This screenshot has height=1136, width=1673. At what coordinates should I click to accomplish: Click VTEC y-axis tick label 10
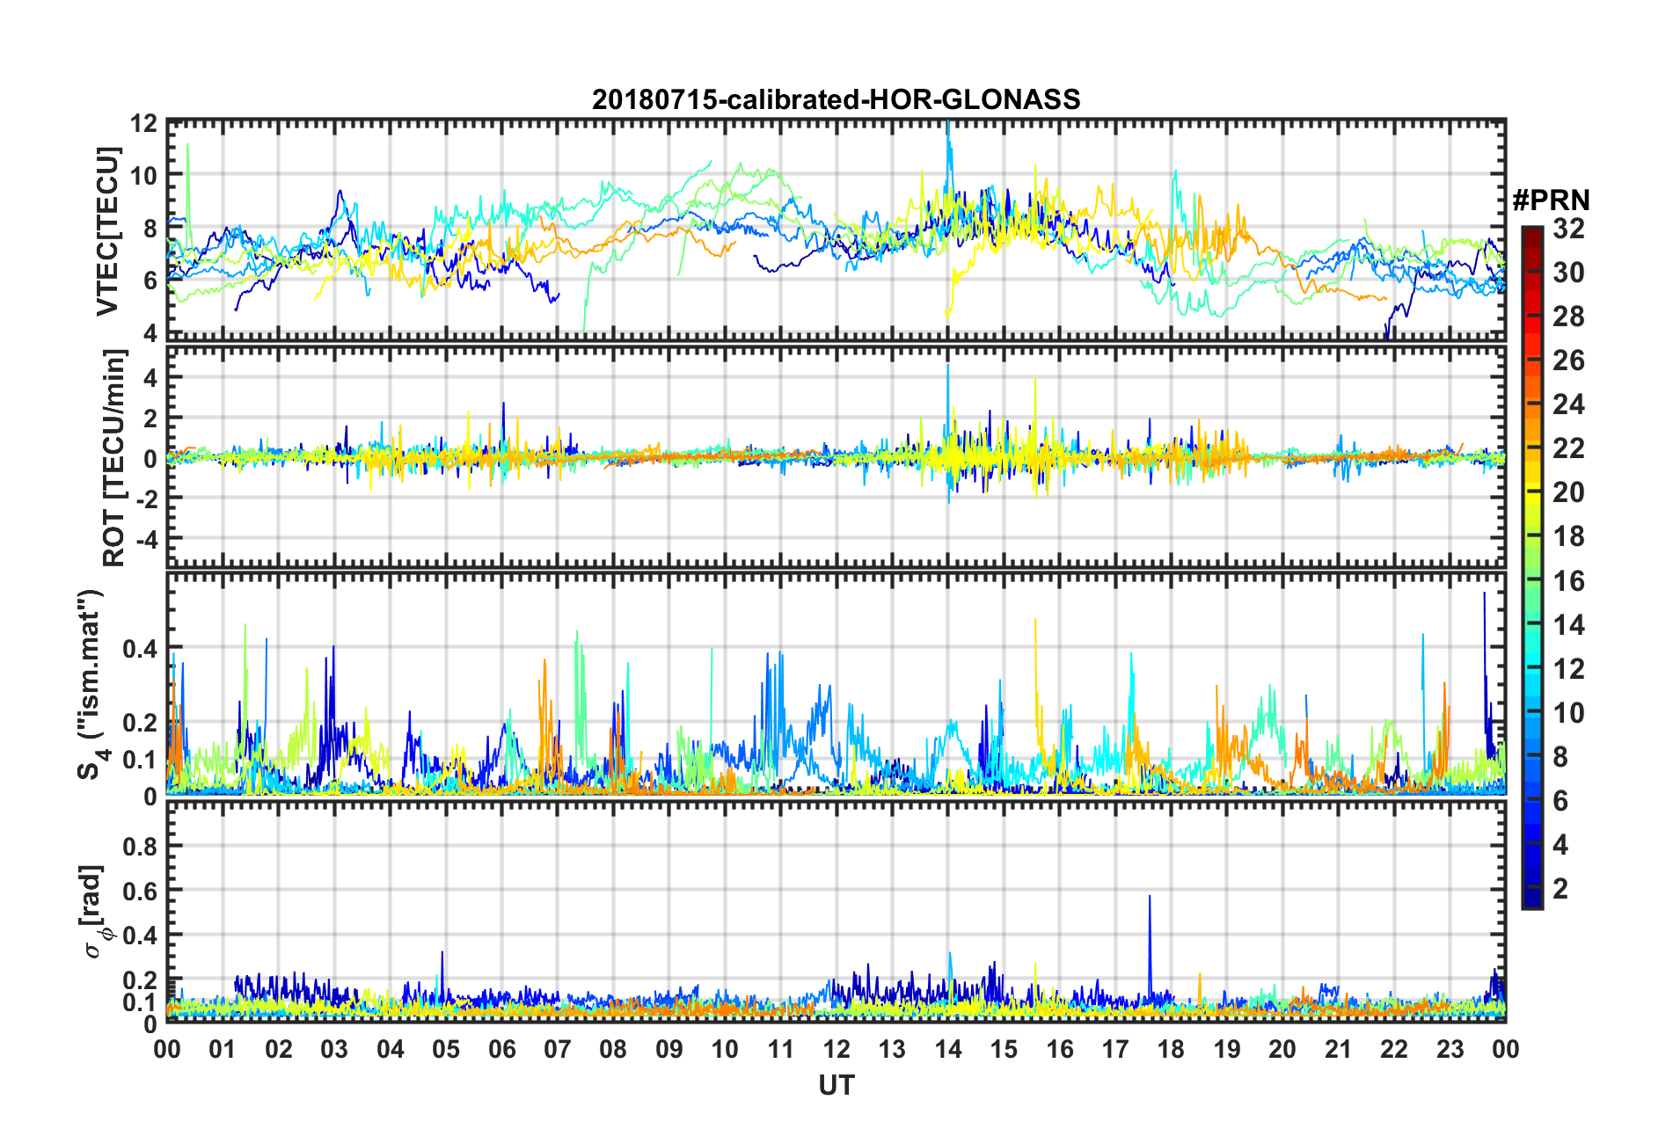[x=142, y=175]
